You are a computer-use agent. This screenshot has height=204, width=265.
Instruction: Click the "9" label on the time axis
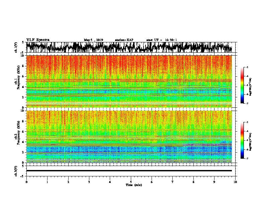pyautogui.click(x=214, y=182)
